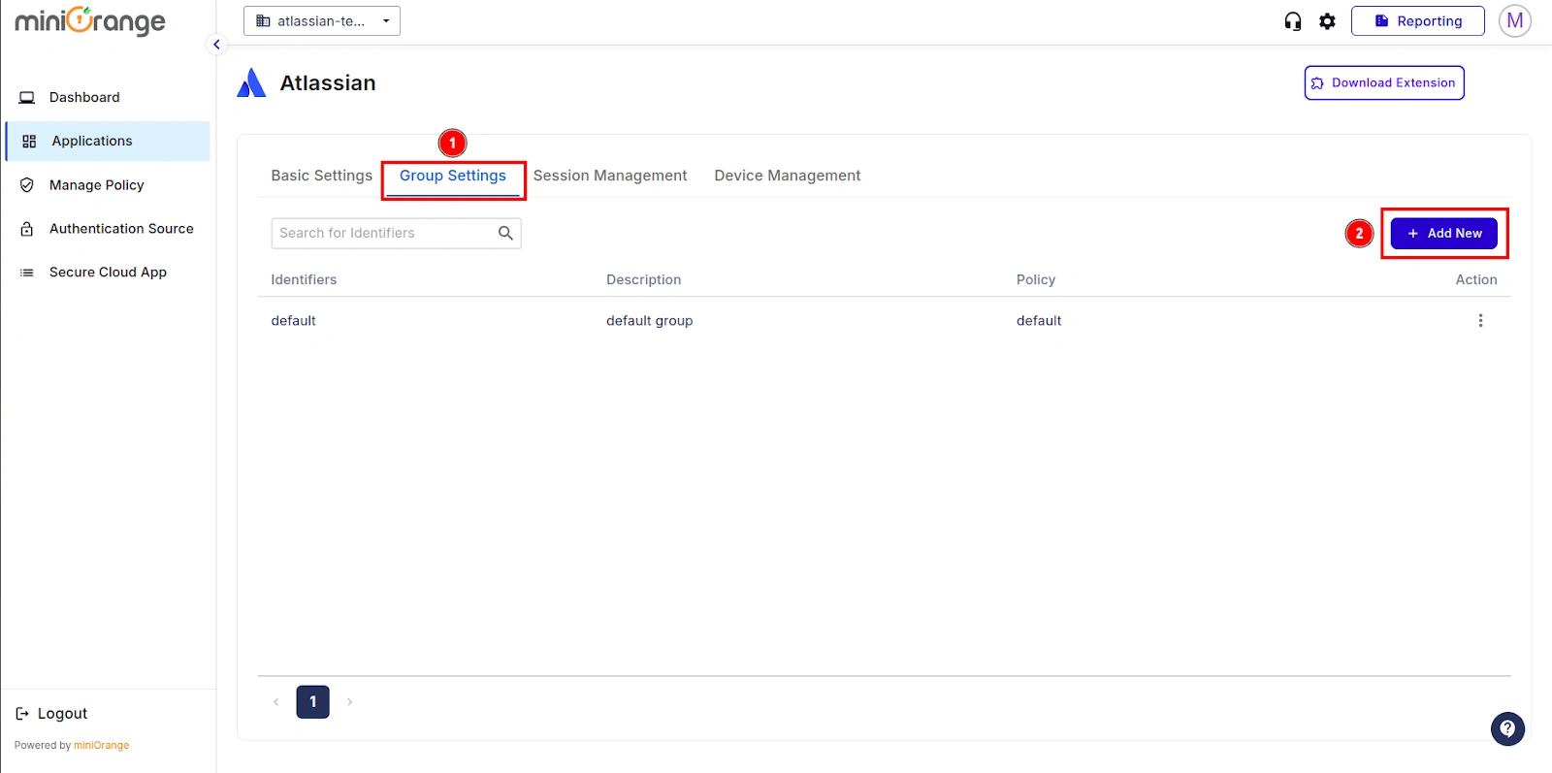This screenshot has width=1552, height=773.
Task: Click the 'default' policy cell
Action: [1039, 321]
